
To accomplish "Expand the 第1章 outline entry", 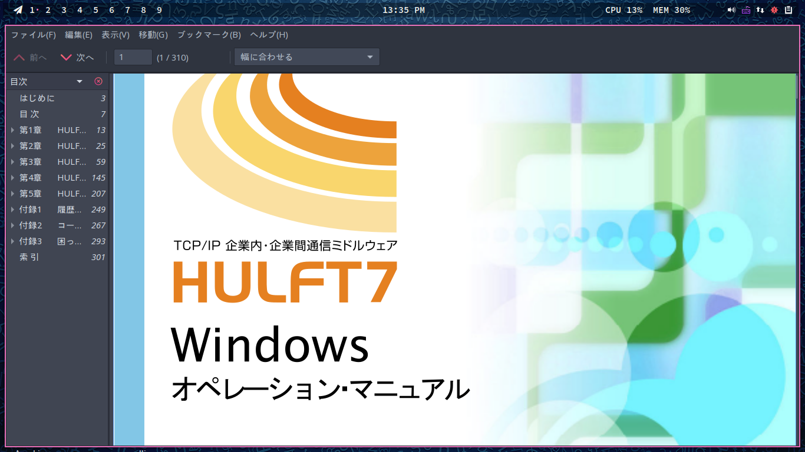I will [x=13, y=130].
